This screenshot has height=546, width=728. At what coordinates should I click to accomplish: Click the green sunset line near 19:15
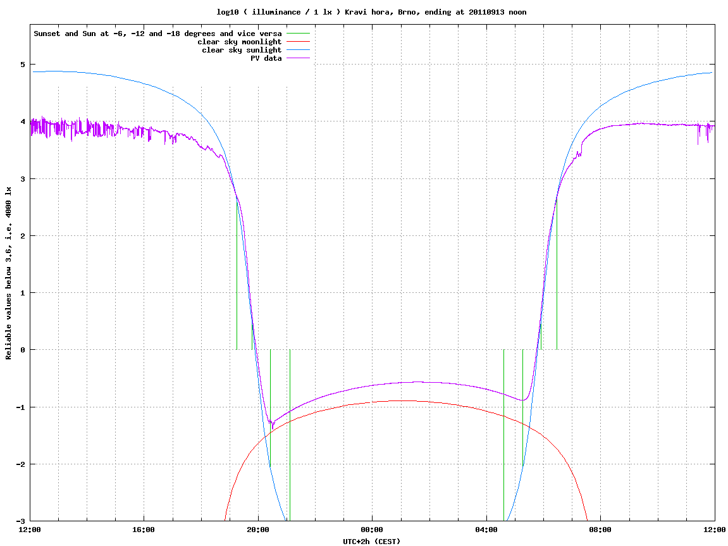click(237, 274)
